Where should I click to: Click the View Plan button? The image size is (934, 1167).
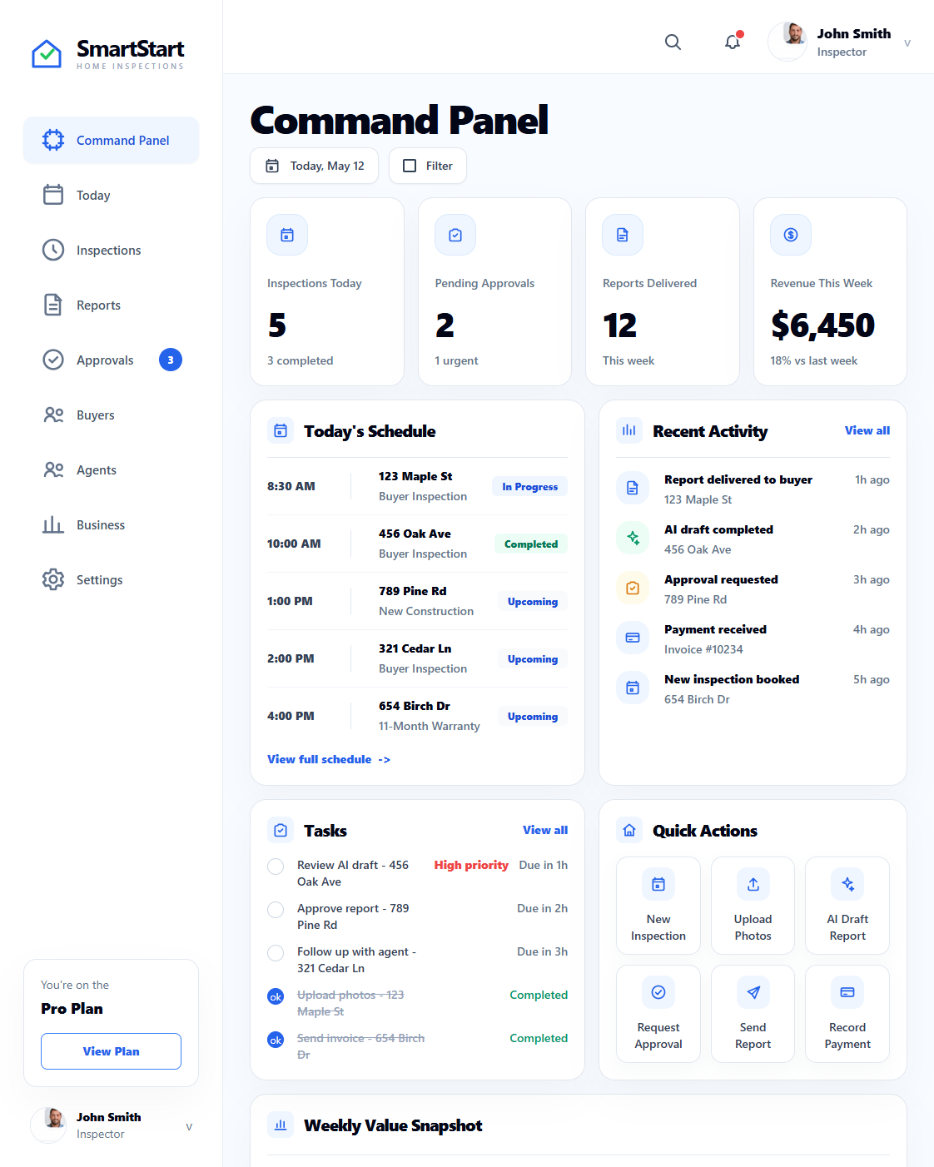click(111, 1051)
